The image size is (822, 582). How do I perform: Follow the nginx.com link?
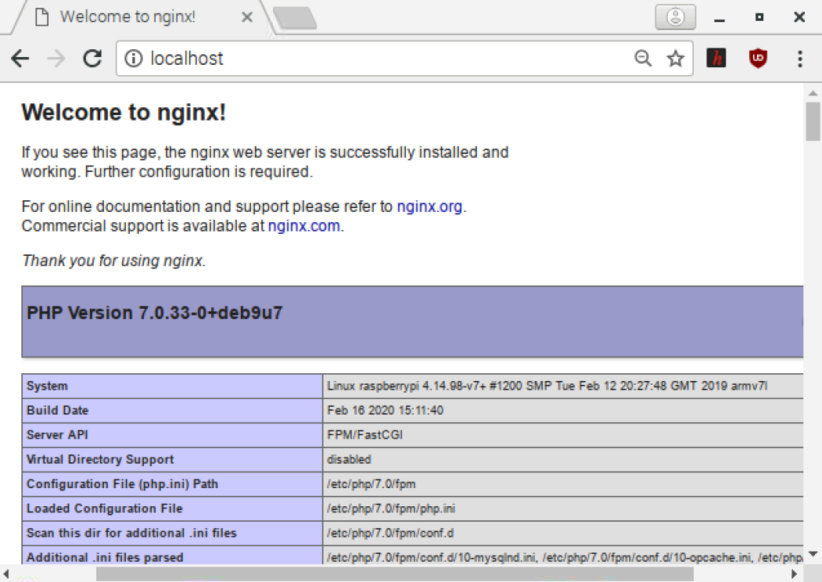point(304,226)
